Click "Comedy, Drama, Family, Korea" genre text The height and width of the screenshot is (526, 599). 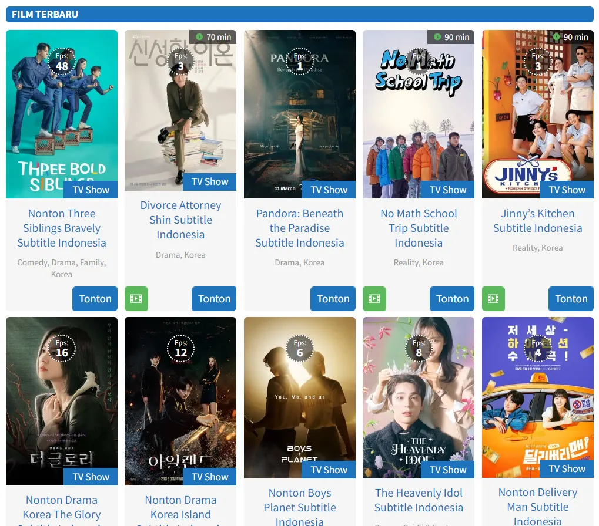point(62,268)
